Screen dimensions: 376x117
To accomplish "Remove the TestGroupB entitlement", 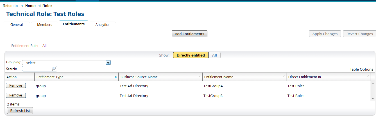I will coord(16,95).
